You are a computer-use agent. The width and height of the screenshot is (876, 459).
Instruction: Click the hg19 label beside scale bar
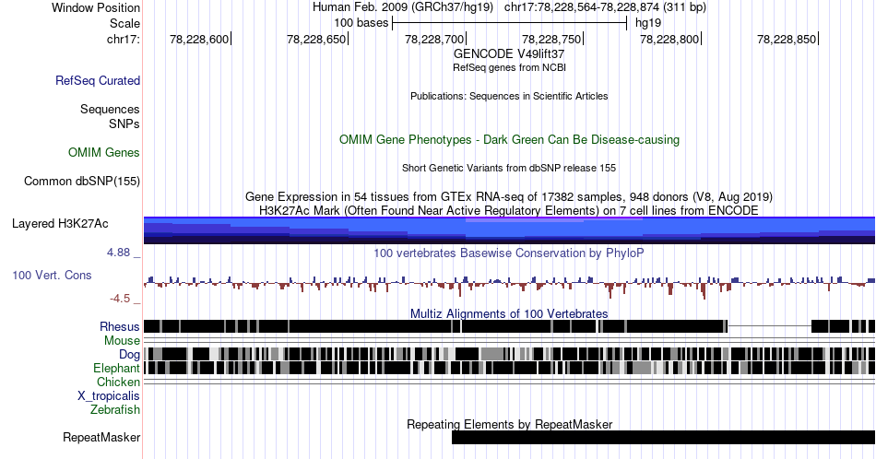[648, 23]
